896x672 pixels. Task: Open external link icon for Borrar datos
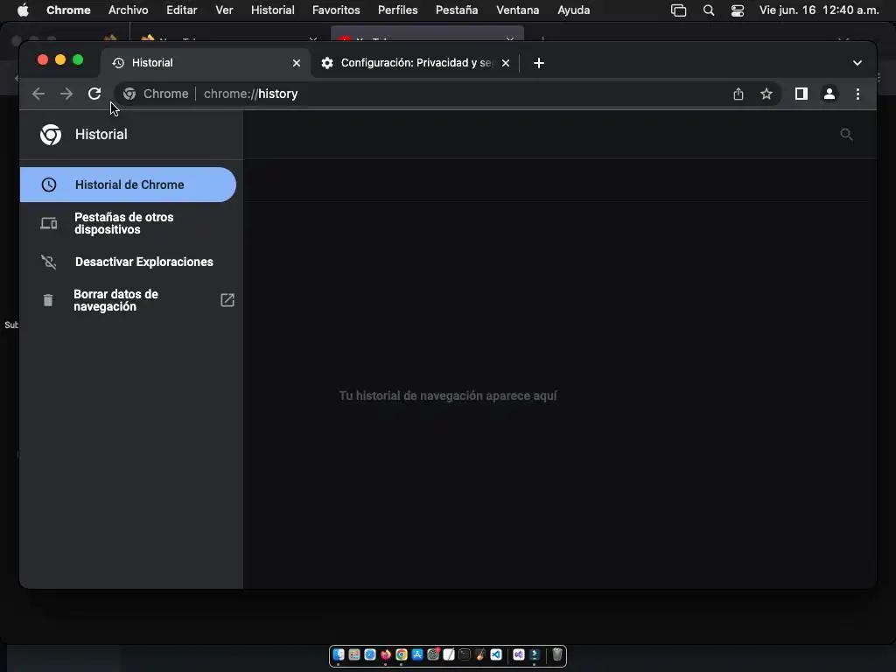click(227, 300)
